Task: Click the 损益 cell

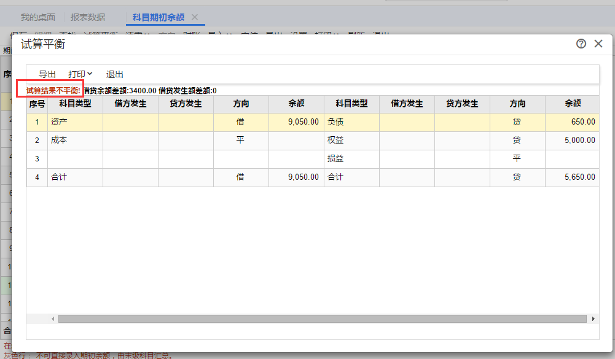Action: point(351,159)
